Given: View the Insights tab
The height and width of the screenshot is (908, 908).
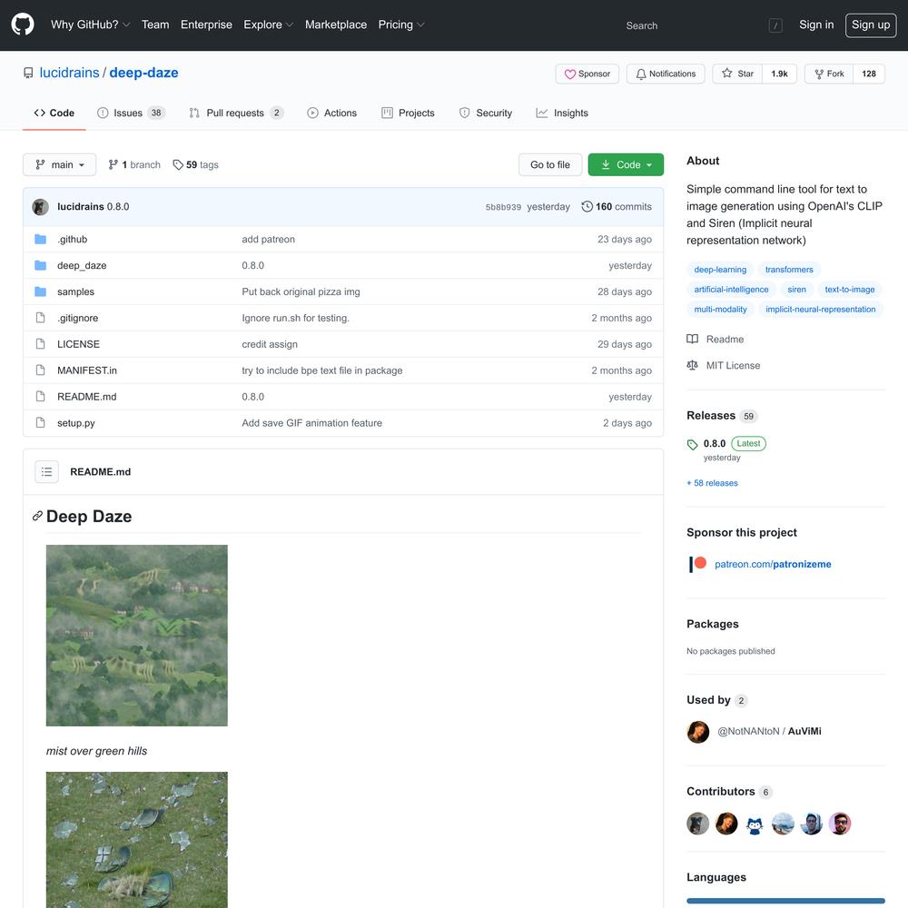Looking at the screenshot, I should click(x=562, y=113).
